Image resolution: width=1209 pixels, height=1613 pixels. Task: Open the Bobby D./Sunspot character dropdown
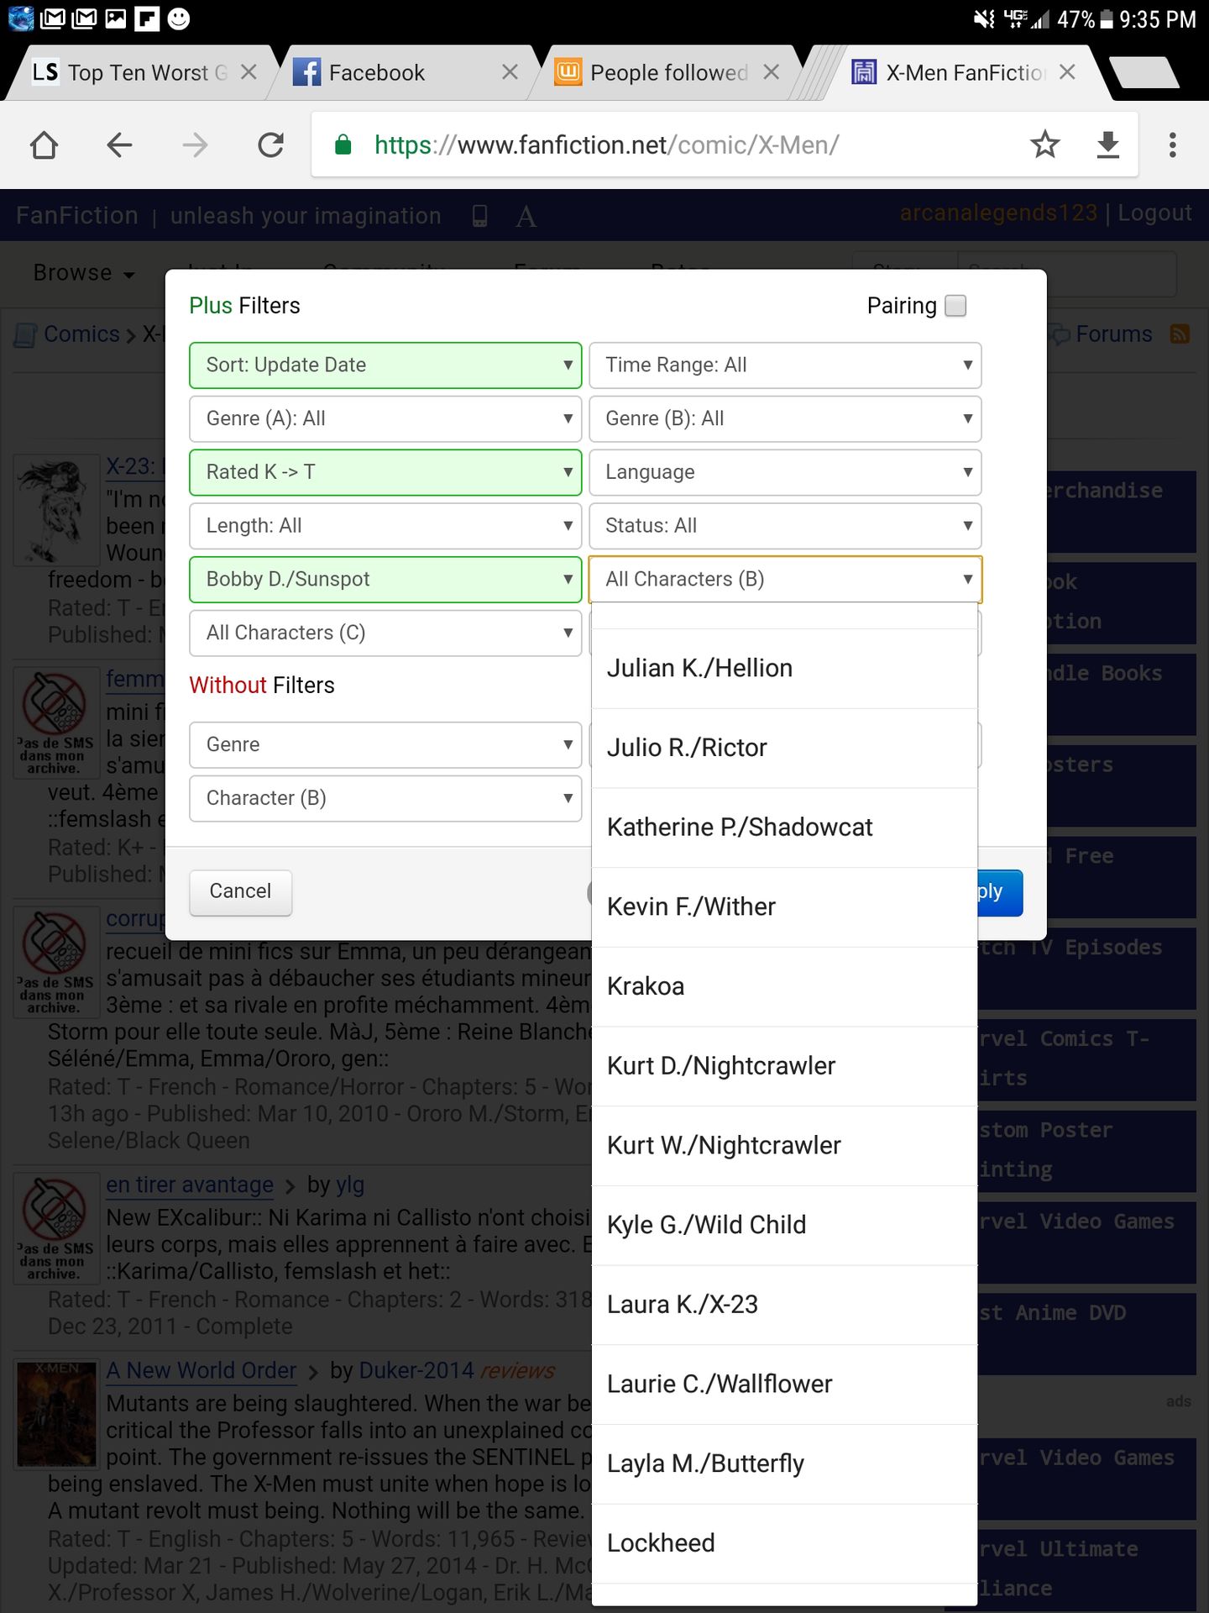pos(385,580)
